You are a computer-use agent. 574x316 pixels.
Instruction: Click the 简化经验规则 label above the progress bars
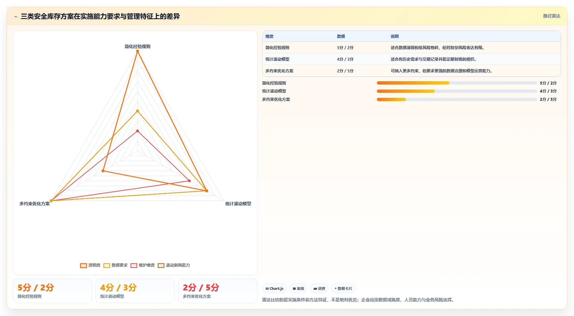click(274, 83)
